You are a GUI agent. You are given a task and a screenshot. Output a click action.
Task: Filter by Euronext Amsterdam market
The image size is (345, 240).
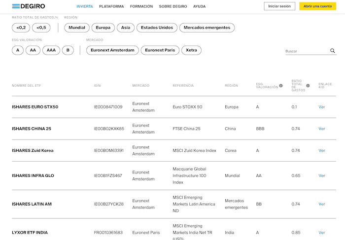(x=112, y=50)
